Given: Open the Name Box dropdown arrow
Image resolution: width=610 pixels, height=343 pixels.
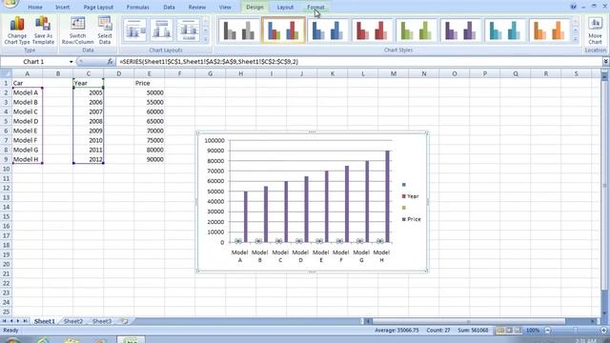Looking at the screenshot, I should pos(71,62).
